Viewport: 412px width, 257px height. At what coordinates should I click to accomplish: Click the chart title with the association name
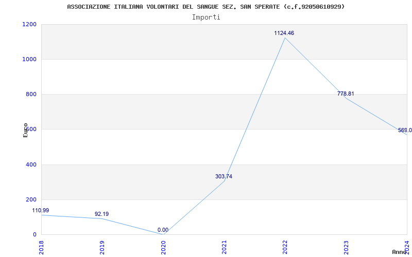pos(205,7)
